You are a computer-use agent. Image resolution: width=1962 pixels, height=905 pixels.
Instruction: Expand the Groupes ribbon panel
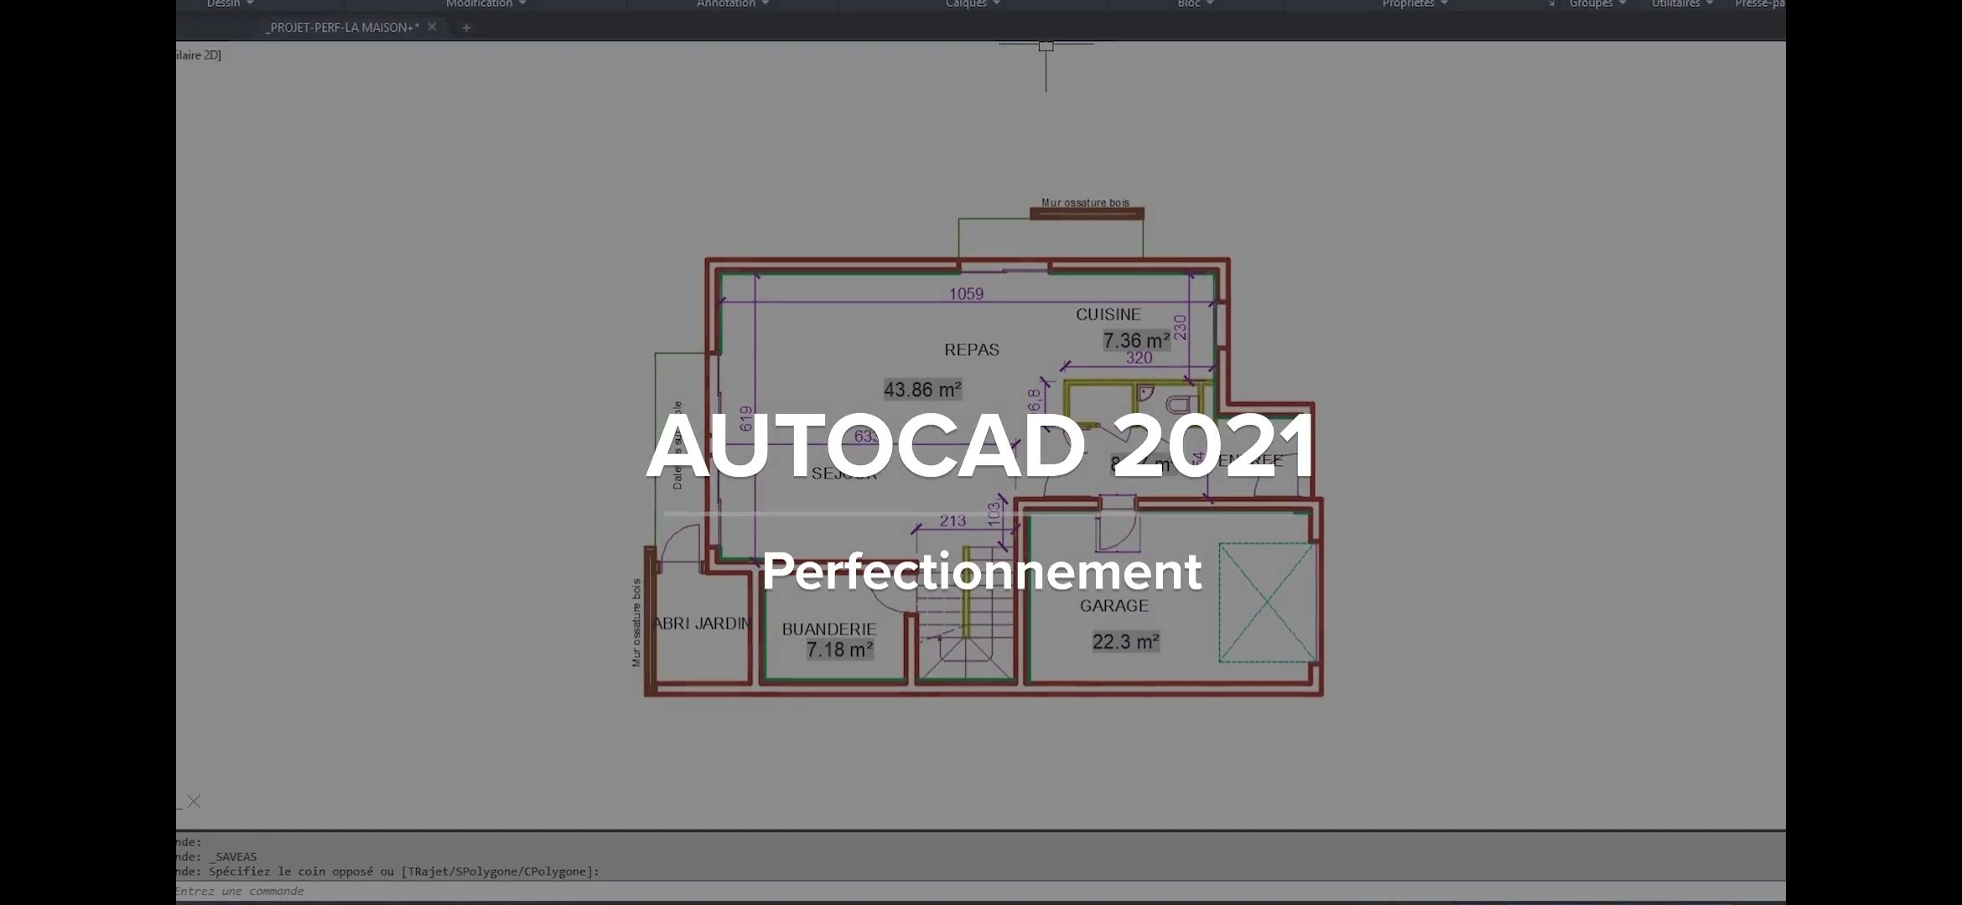1597,4
